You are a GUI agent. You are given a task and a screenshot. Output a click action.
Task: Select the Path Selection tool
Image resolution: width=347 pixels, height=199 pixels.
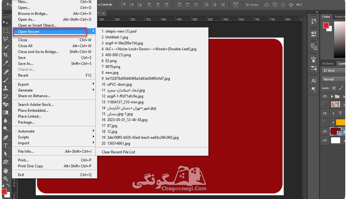tap(6, 154)
